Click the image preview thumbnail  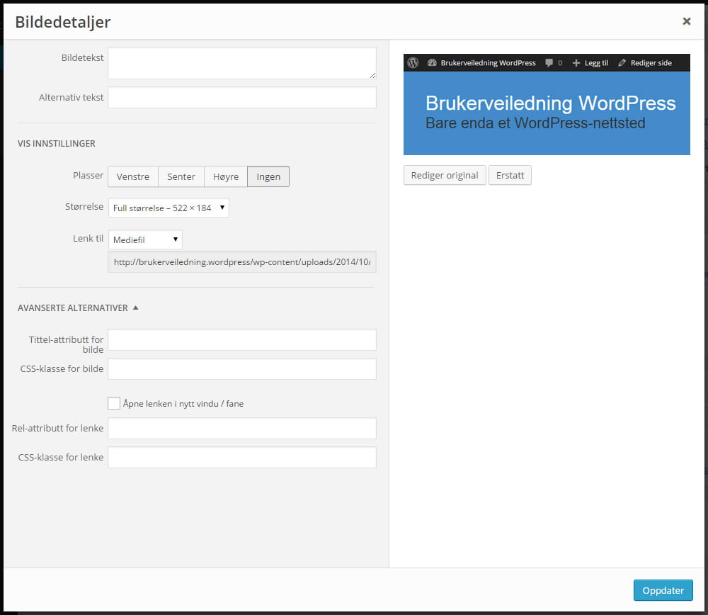[x=547, y=105]
